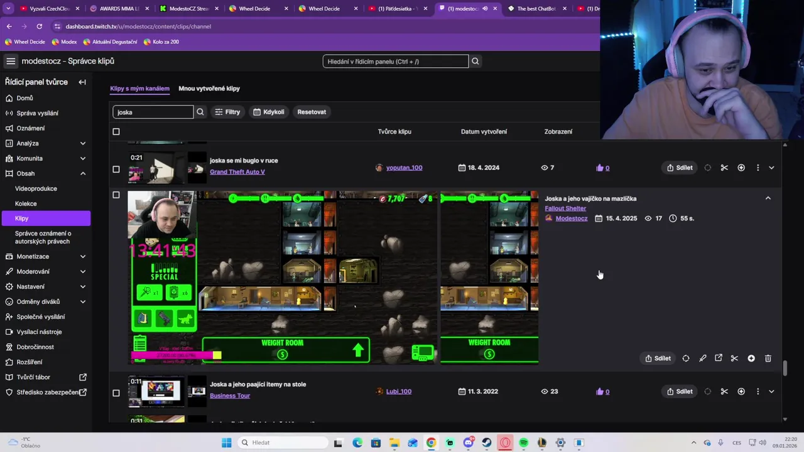The image size is (804, 452).
Task: Go to Správa vysílání
Action: [x=38, y=113]
